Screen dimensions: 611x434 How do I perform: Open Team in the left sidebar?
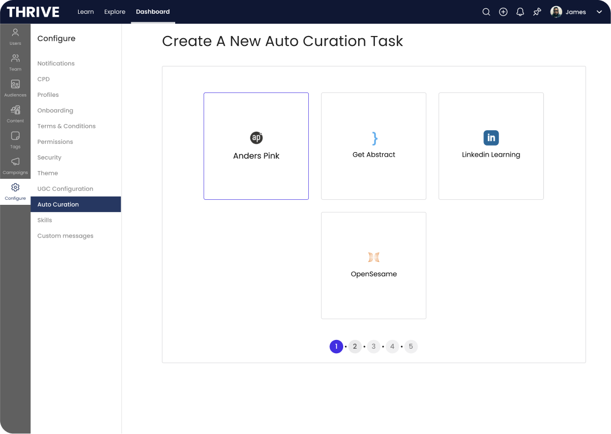[x=15, y=63]
